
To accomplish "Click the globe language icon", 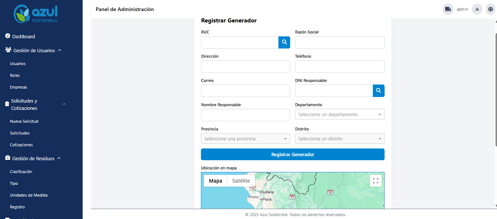I will [x=490, y=9].
